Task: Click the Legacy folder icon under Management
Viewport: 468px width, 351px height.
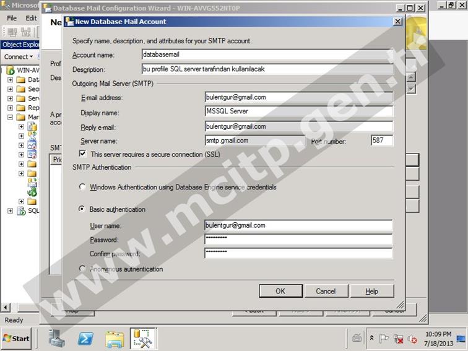Action: pyautogui.click(x=32, y=201)
